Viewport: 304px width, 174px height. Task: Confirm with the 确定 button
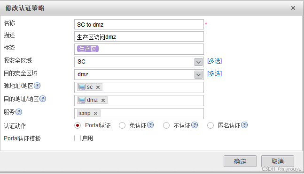240,161
